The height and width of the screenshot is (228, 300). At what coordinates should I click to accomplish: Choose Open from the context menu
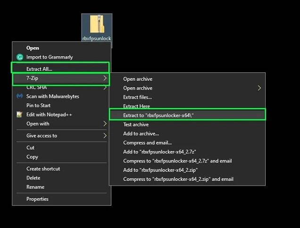coord(61,48)
